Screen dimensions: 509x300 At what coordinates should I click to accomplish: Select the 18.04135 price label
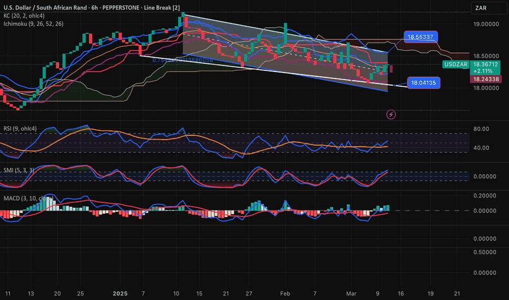point(424,83)
